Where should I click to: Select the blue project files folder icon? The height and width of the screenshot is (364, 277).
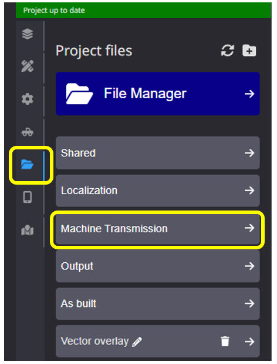[x=27, y=165]
